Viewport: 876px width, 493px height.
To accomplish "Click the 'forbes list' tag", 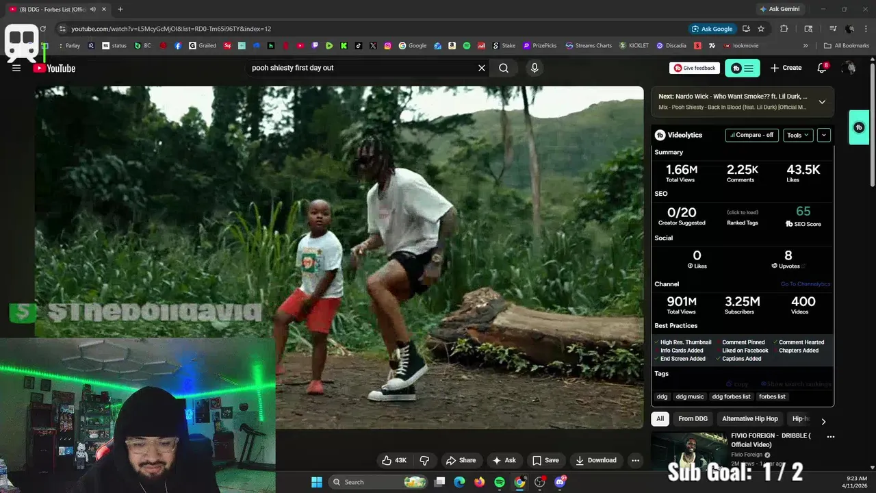I will 772,396.
